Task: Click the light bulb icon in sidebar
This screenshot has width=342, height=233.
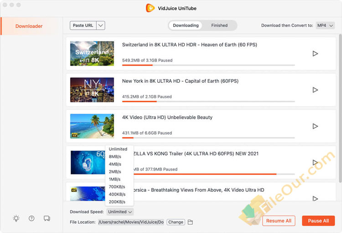Action: tap(16, 218)
